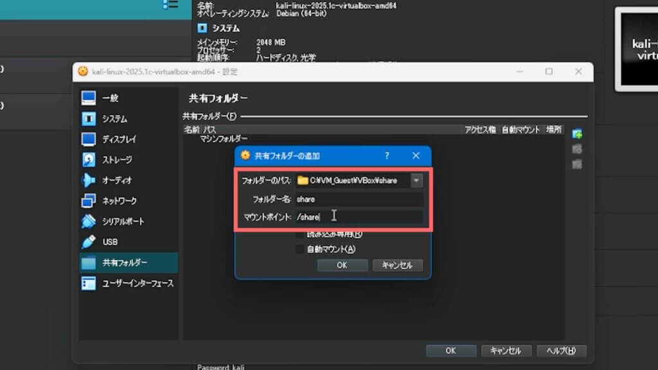Click the help question mark in dialog
658x370 pixels.
tap(387, 155)
